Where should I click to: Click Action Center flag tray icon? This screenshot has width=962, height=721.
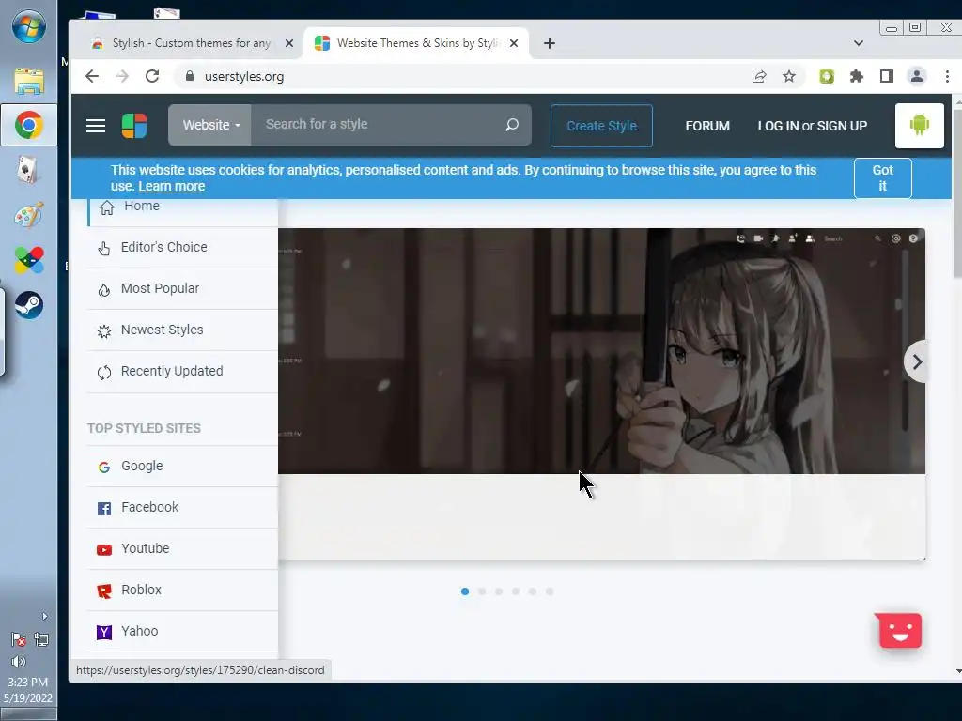(19, 640)
